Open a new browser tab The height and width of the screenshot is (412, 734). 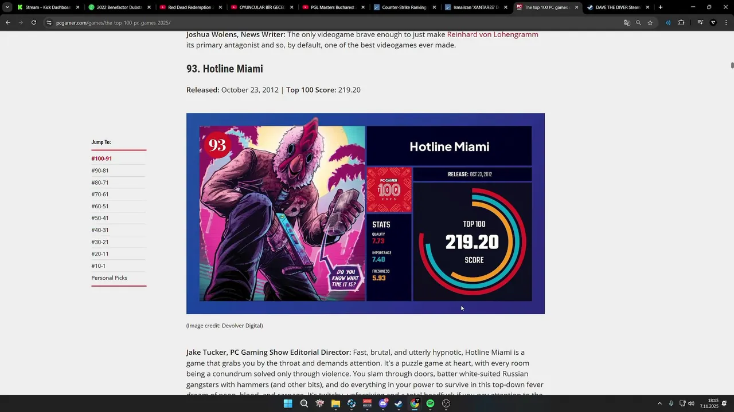[661, 7]
